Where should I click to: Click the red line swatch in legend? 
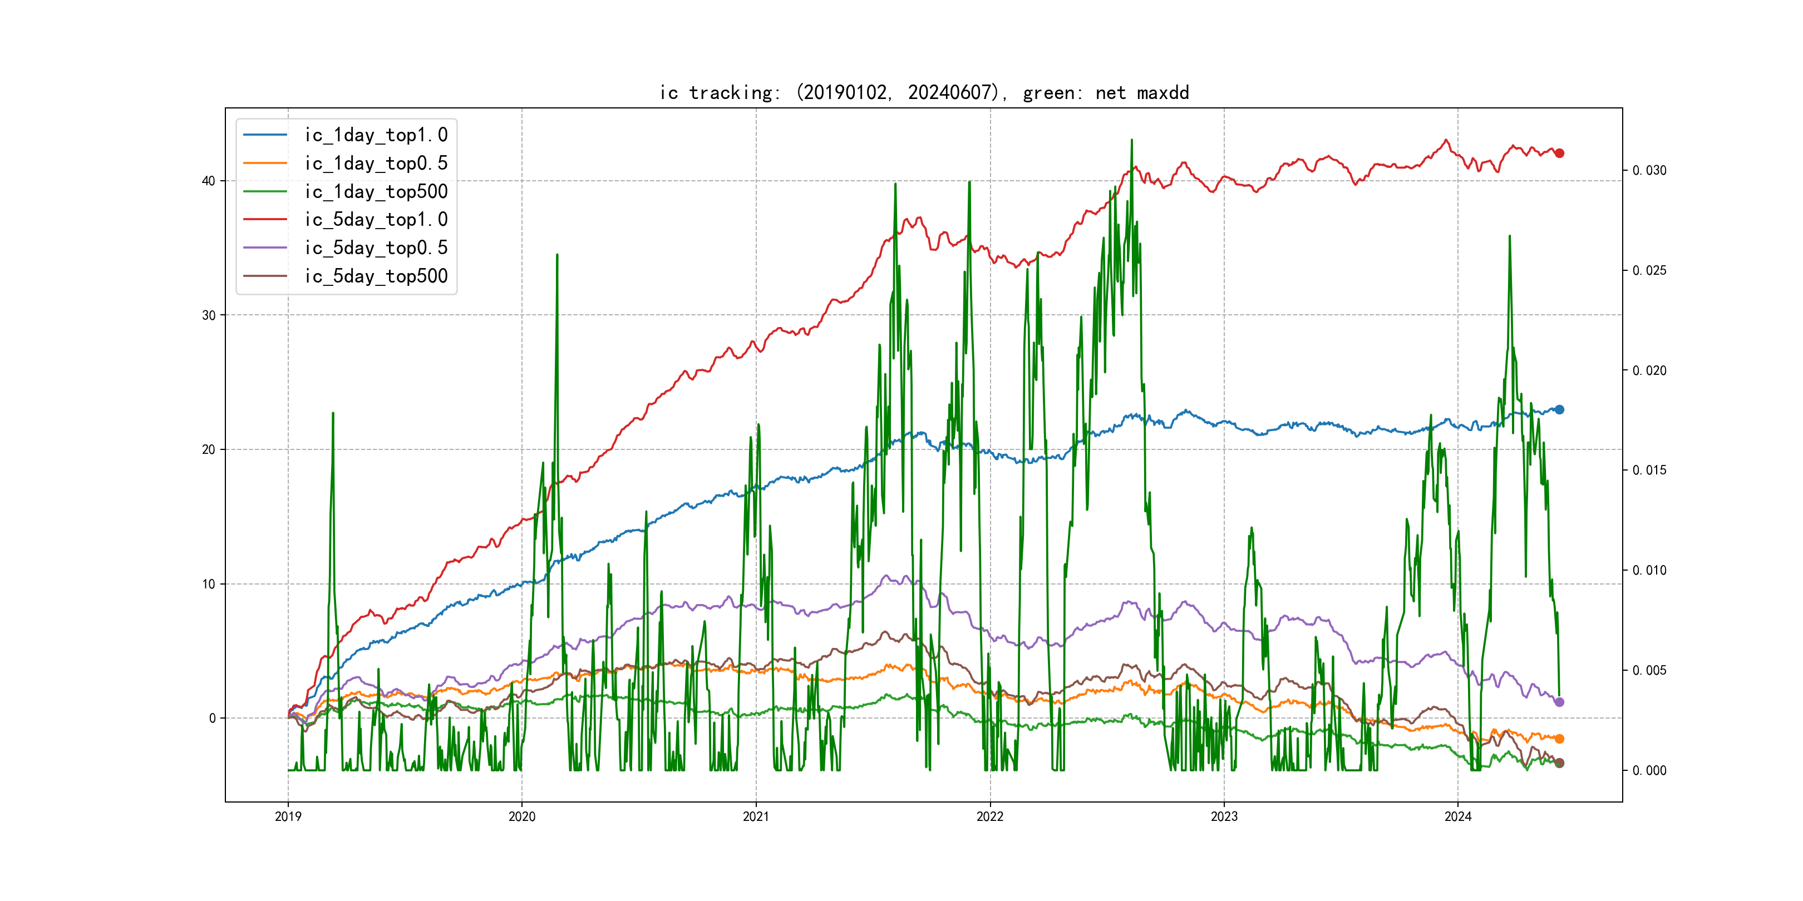click(265, 220)
